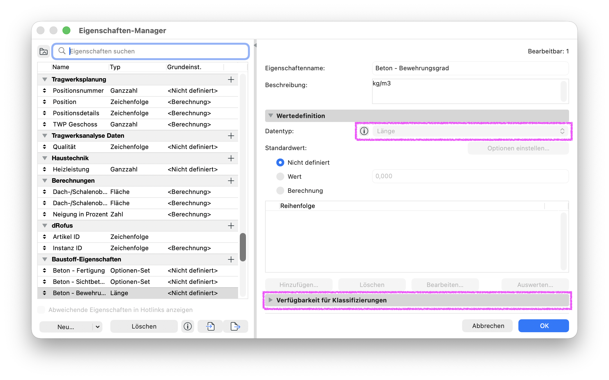Click the reorder handle of the Positionsnummer row
The image size is (609, 380).
click(44, 91)
